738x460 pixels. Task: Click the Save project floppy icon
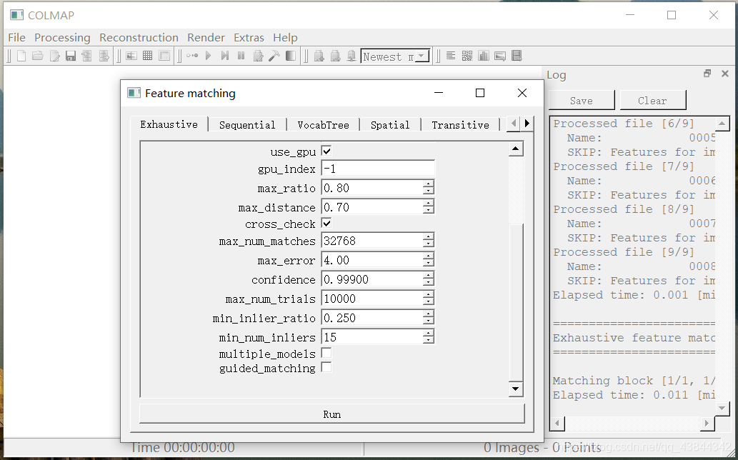click(71, 56)
